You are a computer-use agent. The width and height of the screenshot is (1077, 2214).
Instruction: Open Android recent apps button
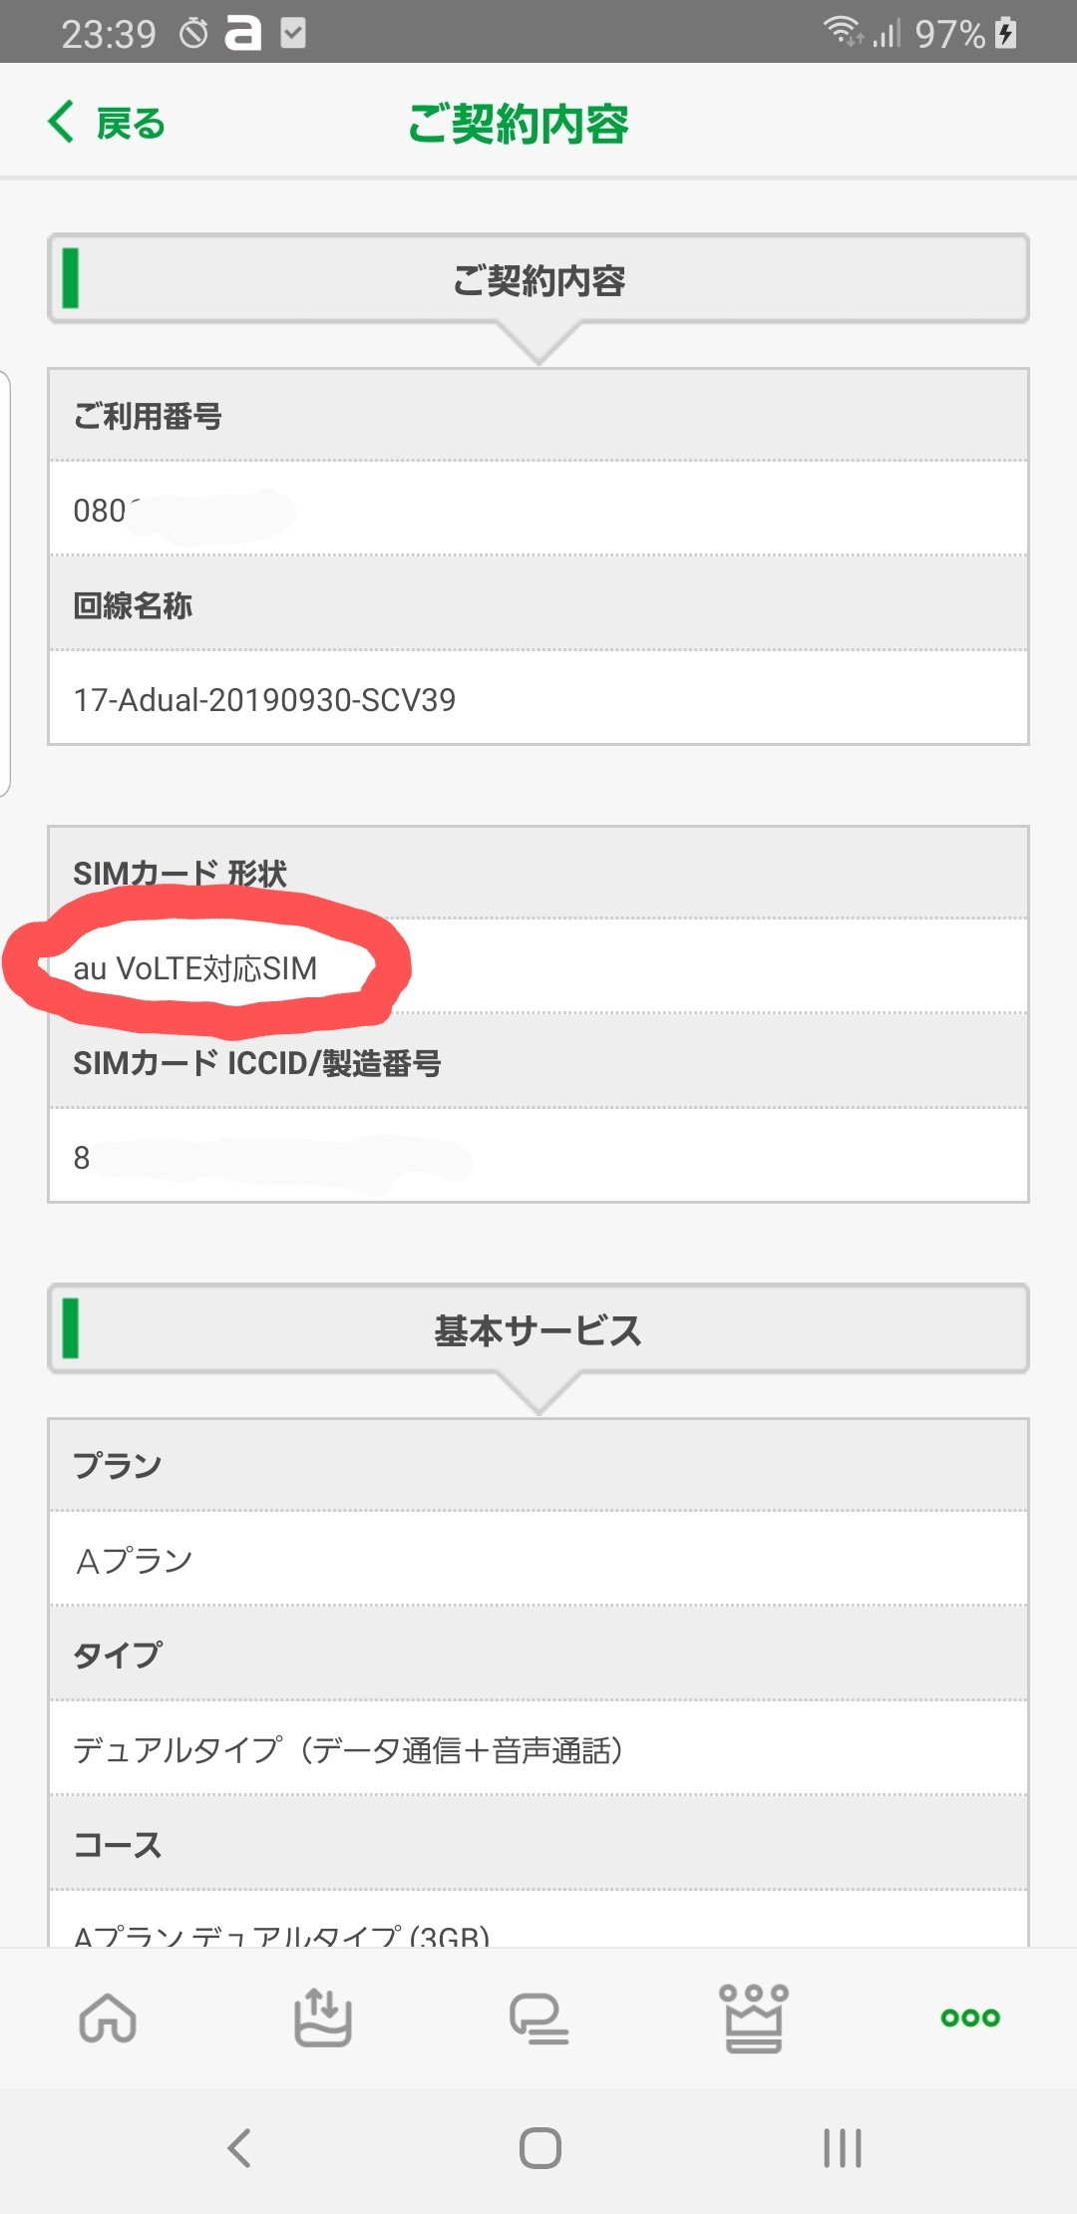coord(842,2147)
